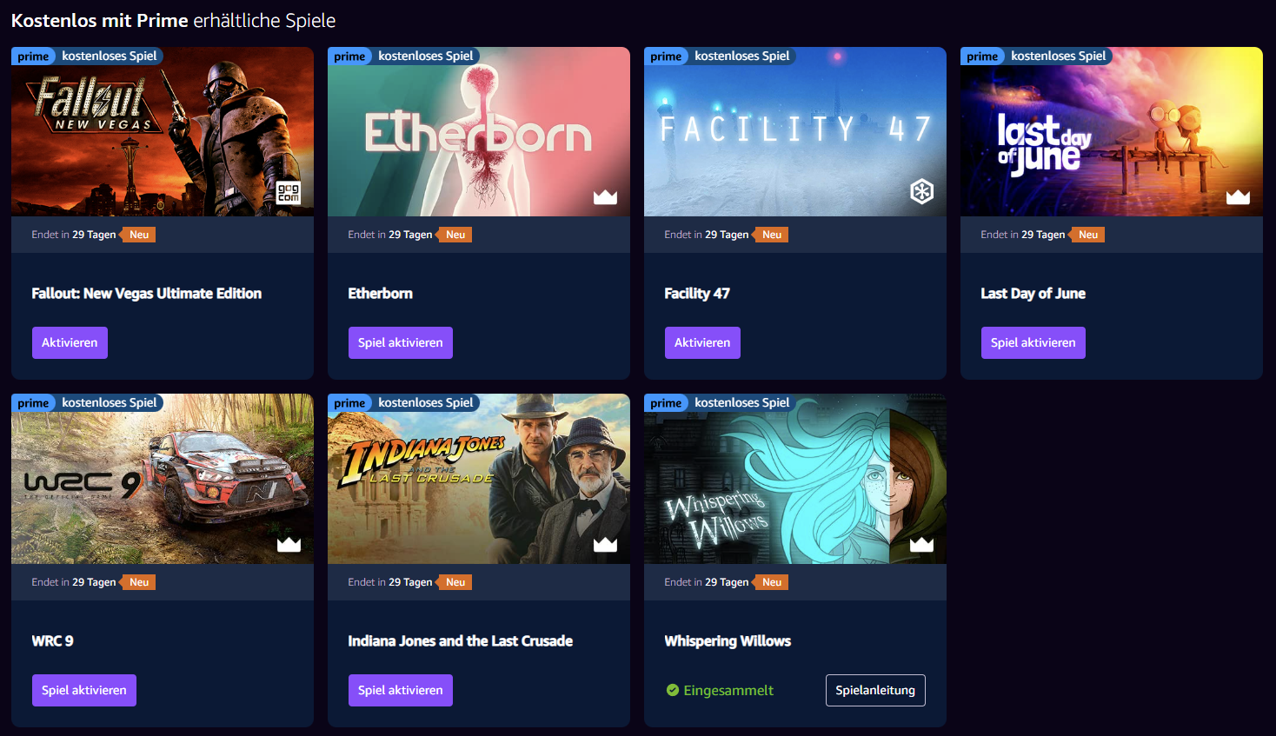Open the Whispering Willows title link
Image resolution: width=1276 pixels, height=736 pixels.
pyautogui.click(x=728, y=640)
